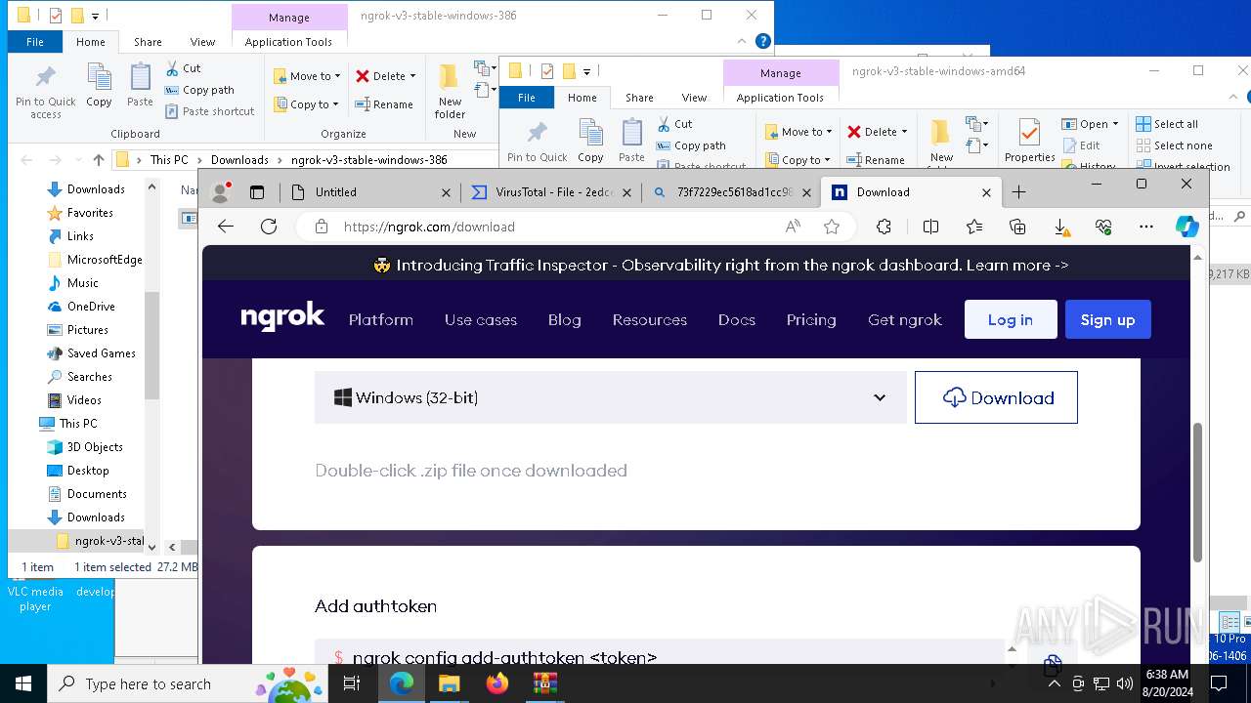Go to the ngrok Blog
Viewport: 1251px width, 703px height.
click(x=565, y=319)
